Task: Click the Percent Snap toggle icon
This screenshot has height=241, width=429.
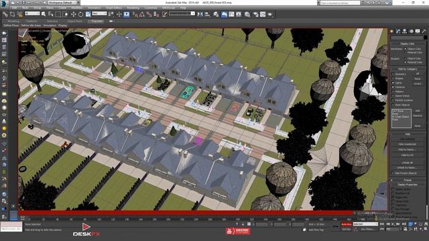Action: click(x=149, y=14)
